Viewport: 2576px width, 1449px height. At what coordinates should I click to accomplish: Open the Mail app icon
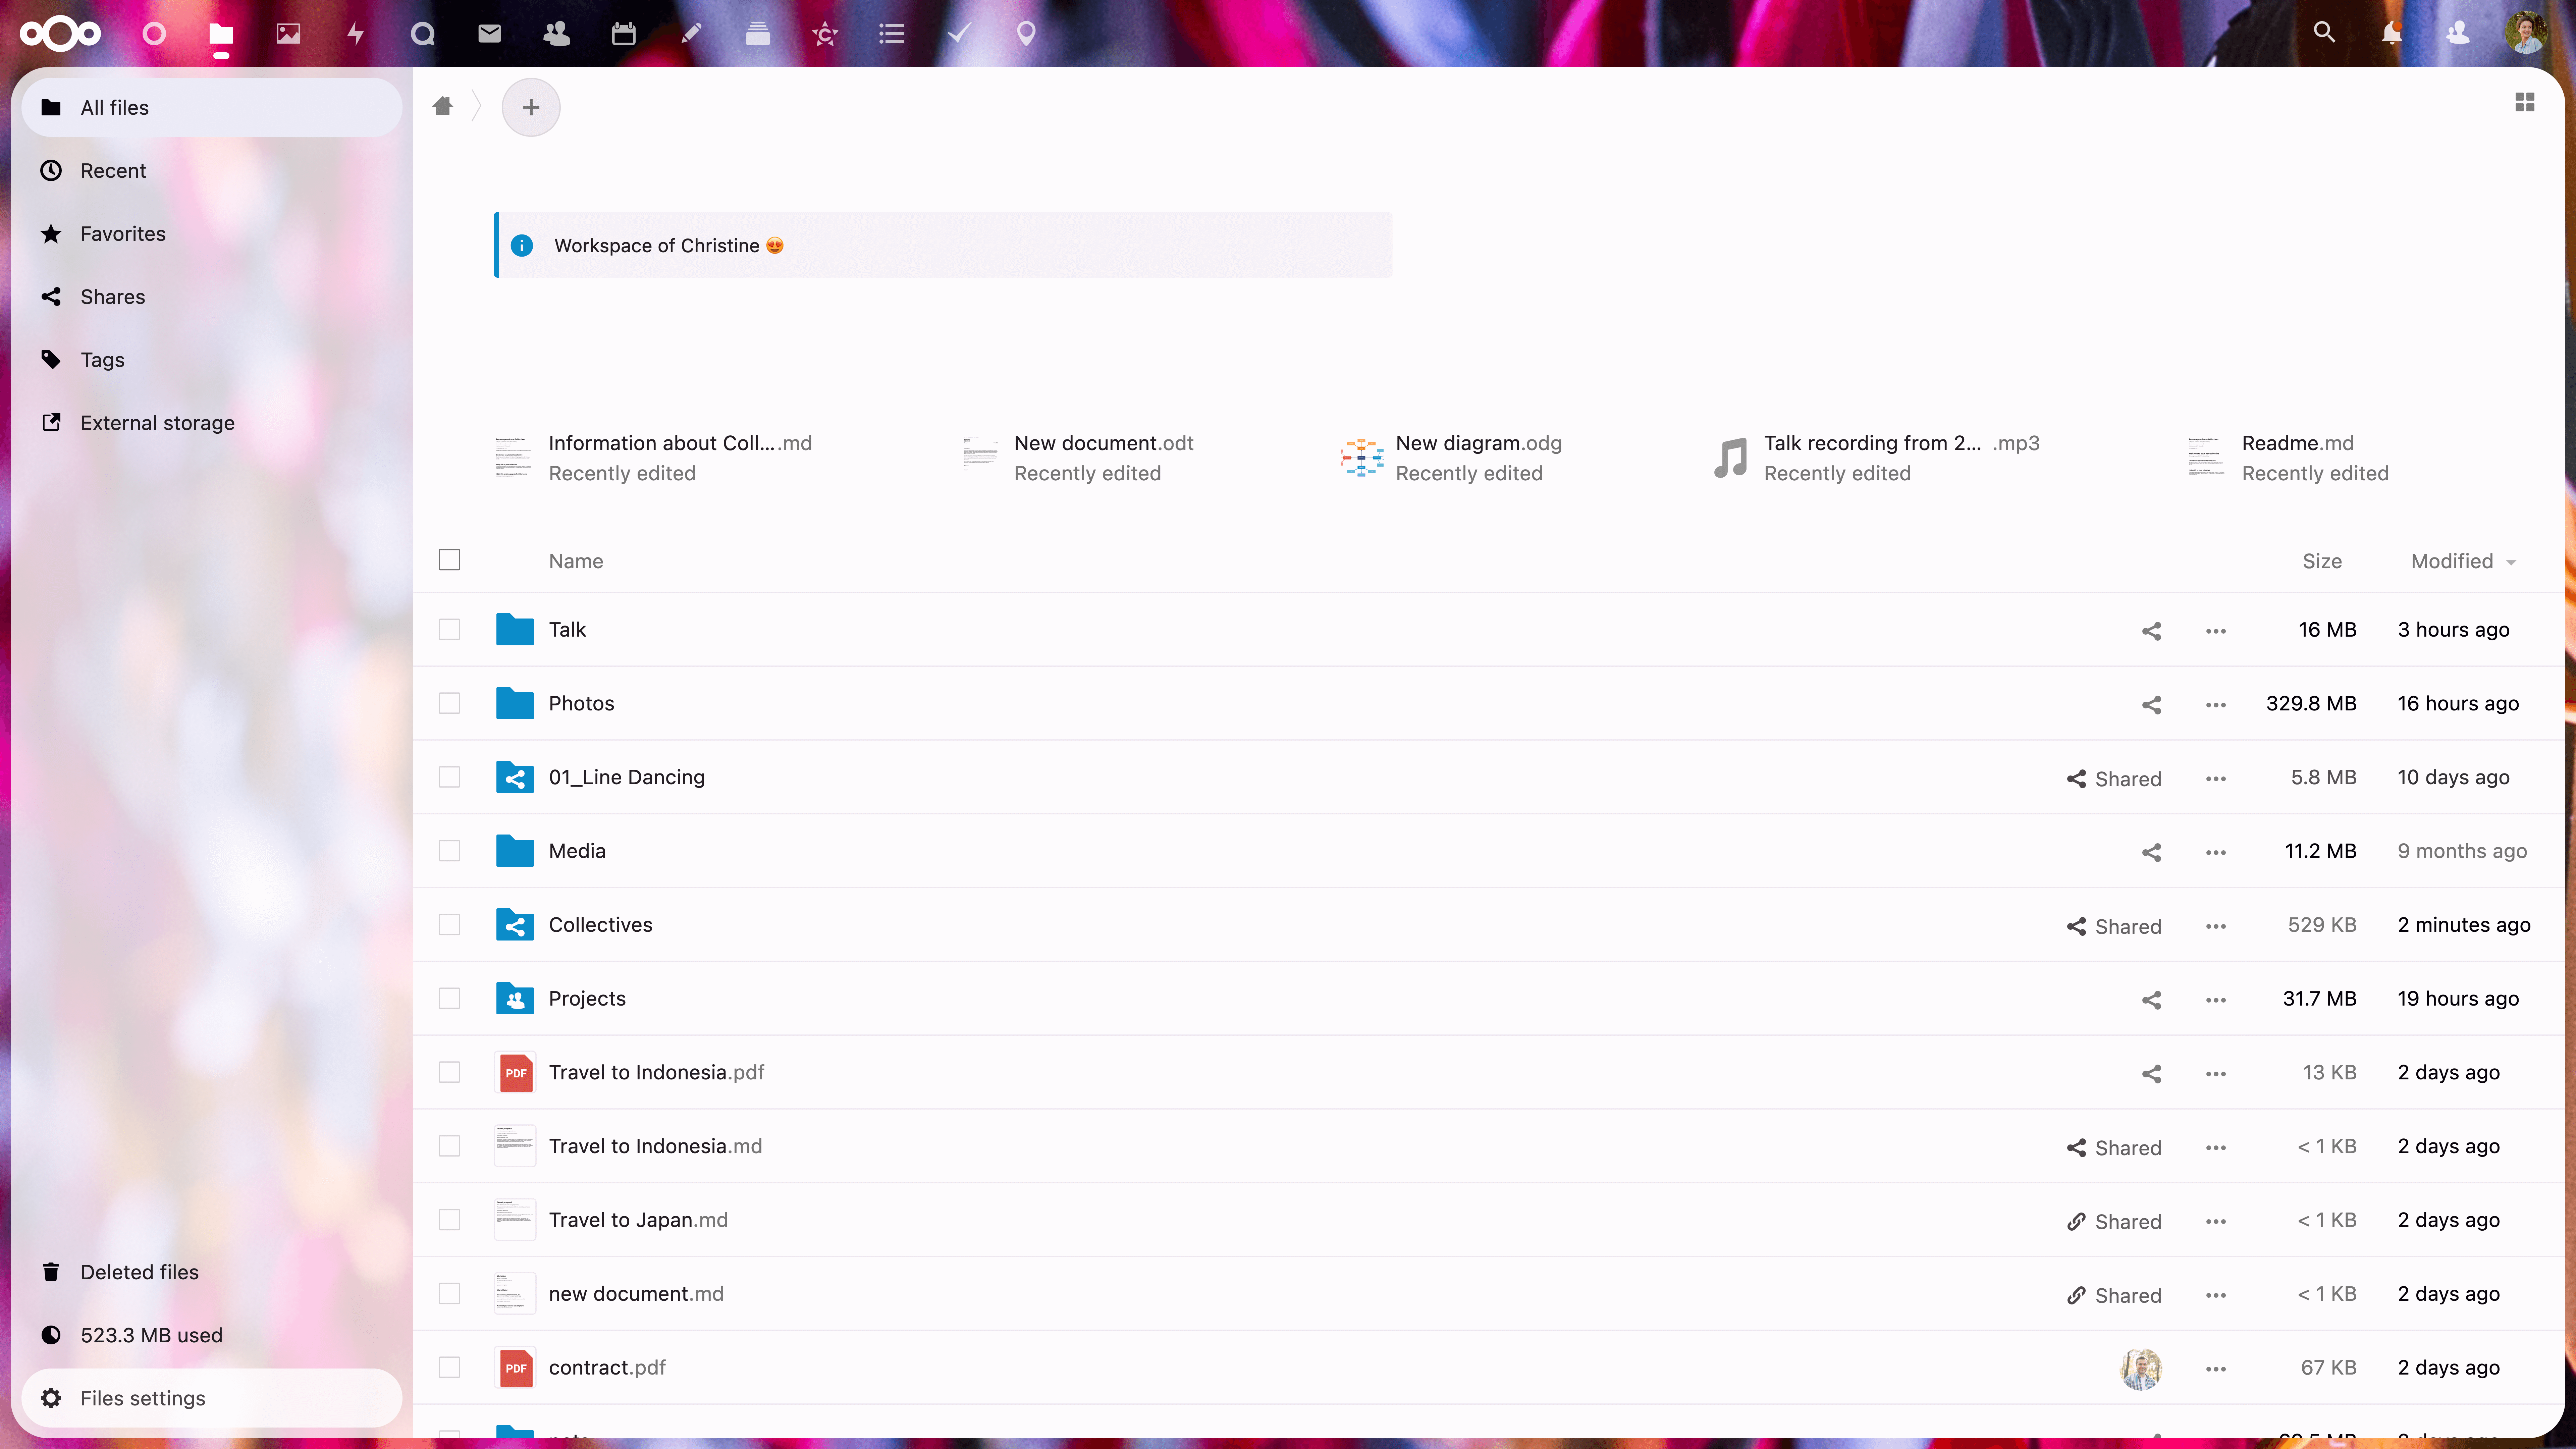tap(489, 34)
